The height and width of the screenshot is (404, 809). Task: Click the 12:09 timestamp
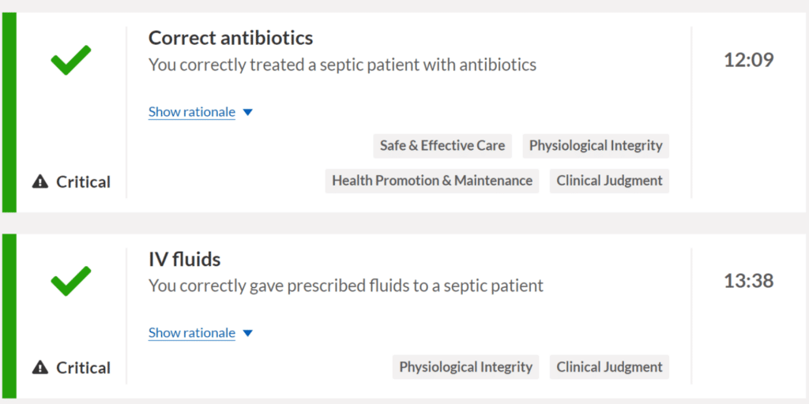tap(749, 60)
